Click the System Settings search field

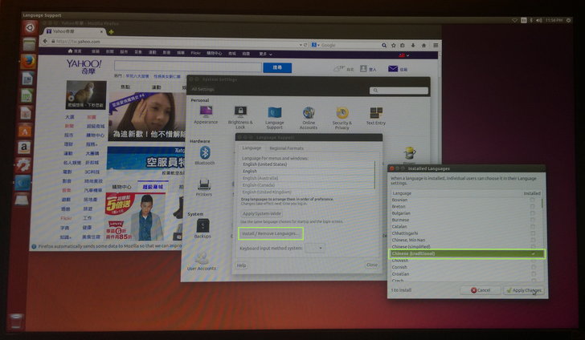click(x=399, y=91)
